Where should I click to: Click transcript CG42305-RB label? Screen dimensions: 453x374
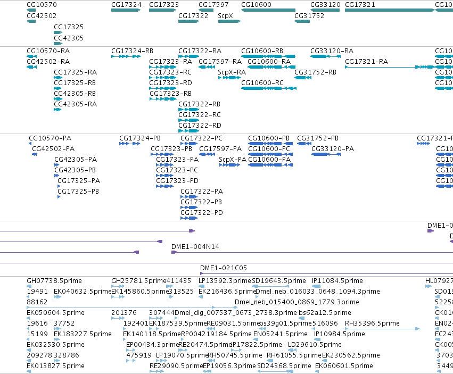pyautogui.click(x=75, y=94)
